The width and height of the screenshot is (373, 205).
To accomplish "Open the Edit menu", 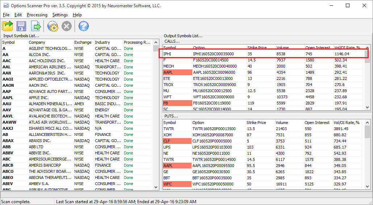I will pyautogui.click(x=18, y=15).
